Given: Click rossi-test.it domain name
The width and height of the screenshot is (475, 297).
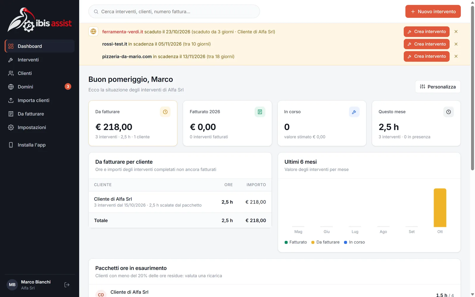Looking at the screenshot, I should pos(115,44).
